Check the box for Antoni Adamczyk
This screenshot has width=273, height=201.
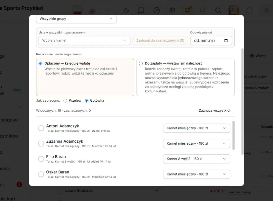coord(41,128)
